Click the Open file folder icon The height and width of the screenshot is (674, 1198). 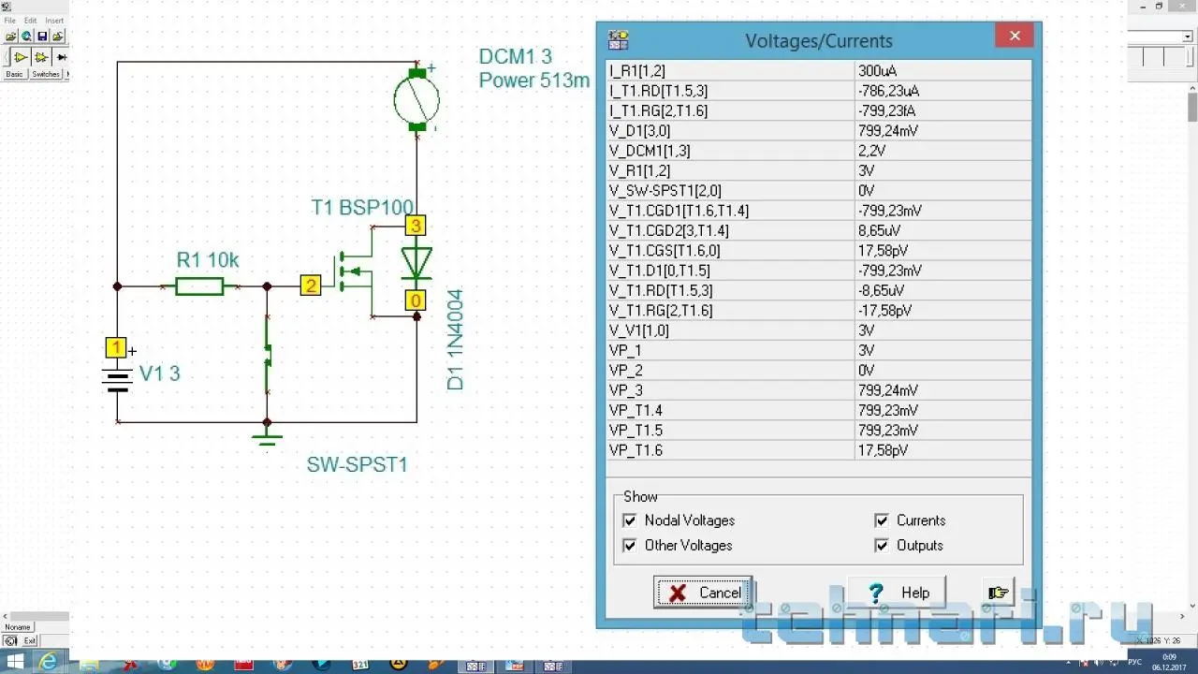11,37
